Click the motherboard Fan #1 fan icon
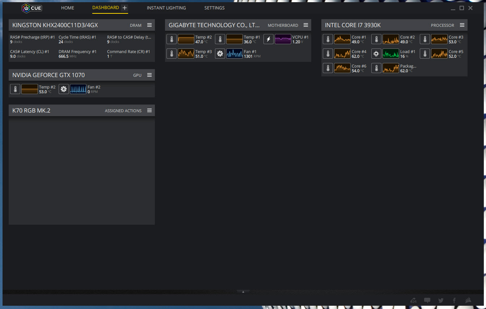Image resolution: width=486 pixels, height=309 pixels. 220,54
